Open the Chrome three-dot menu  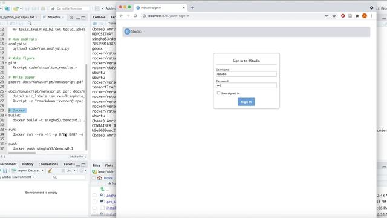[x=371, y=16]
